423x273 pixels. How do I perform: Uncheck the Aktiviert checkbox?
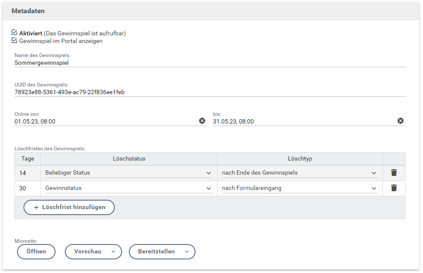(15, 33)
